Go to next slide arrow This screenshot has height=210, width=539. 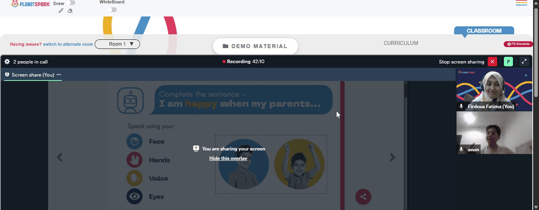coord(392,157)
